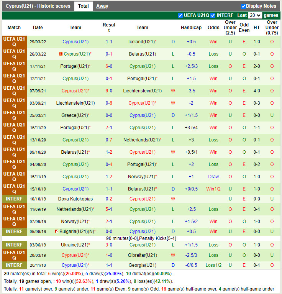Image resolution: width=282 pixels, height=294 pixels.
Task: Select the Total tab
Action: [83, 6]
